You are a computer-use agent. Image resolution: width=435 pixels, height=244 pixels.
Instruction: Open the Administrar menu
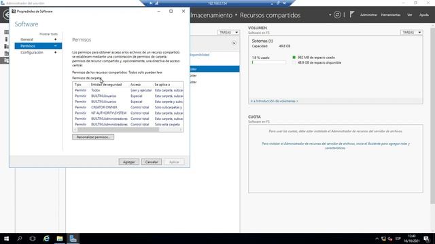tap(368, 15)
